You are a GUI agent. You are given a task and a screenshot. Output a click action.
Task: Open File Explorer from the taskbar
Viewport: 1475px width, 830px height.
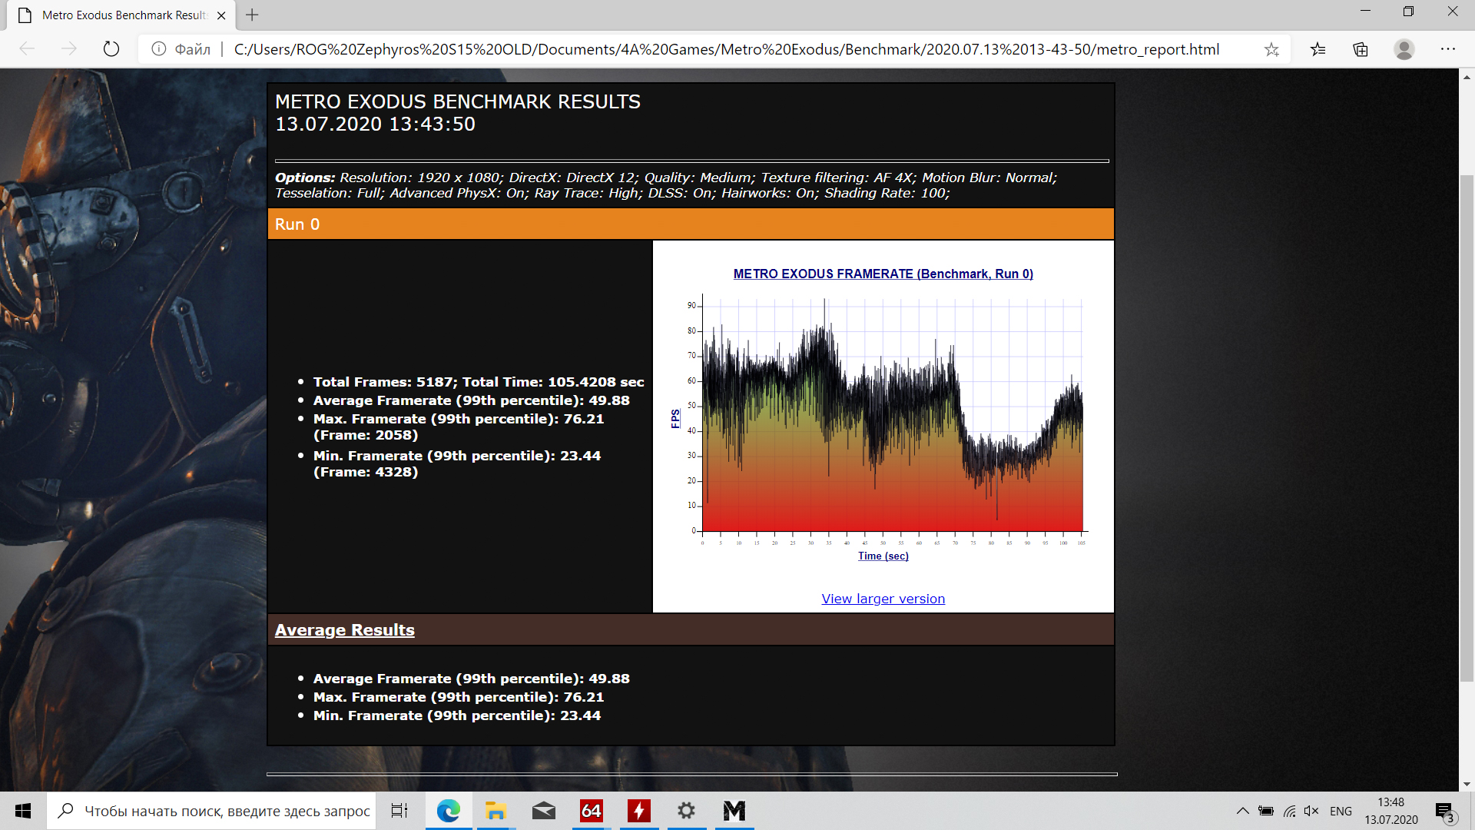tap(496, 811)
